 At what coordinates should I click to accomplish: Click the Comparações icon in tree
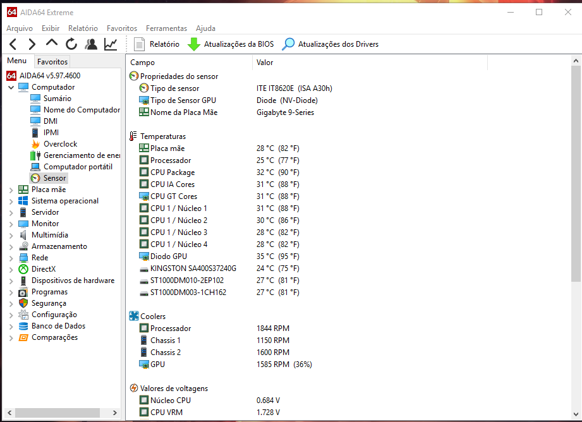(23, 338)
